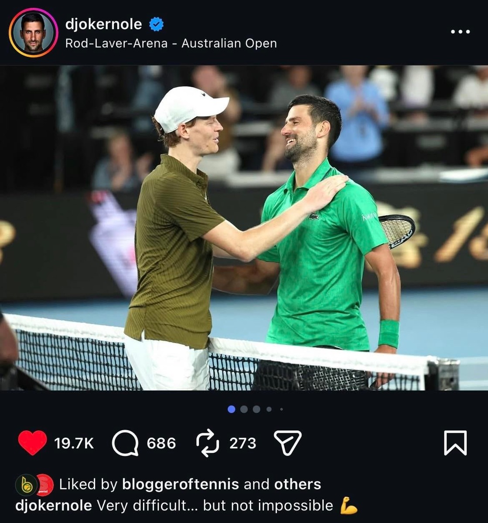The image size is (488, 523).
Task: Tap the blue verified badge
Action: point(156,24)
